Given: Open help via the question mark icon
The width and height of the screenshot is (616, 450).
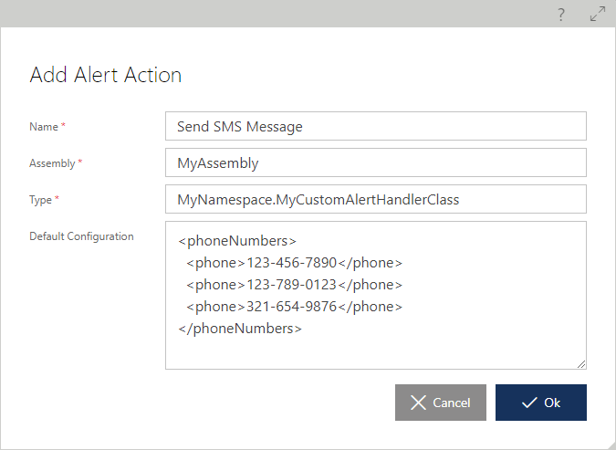Looking at the screenshot, I should [561, 15].
